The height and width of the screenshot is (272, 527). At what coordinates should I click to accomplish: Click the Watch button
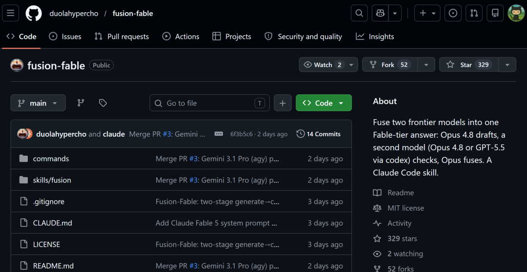(323, 65)
